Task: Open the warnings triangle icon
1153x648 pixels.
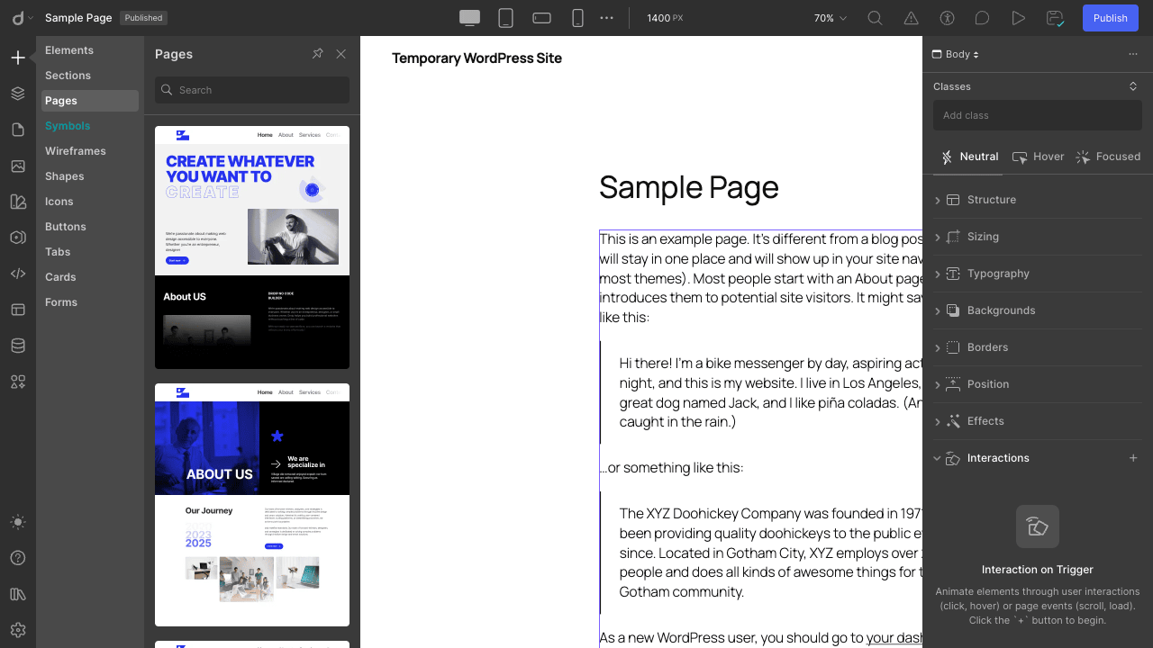Action: pos(911,18)
